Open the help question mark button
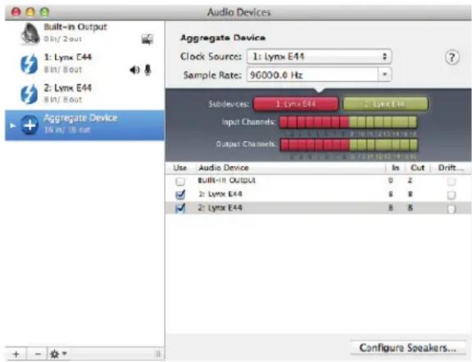472x362 pixels. coord(452,57)
